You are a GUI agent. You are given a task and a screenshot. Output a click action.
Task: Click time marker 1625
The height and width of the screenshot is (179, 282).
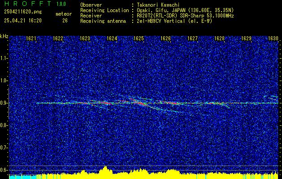[x=139, y=38]
